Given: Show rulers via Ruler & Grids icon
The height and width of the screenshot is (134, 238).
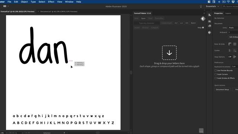Looking at the screenshot, I should coord(230,44).
